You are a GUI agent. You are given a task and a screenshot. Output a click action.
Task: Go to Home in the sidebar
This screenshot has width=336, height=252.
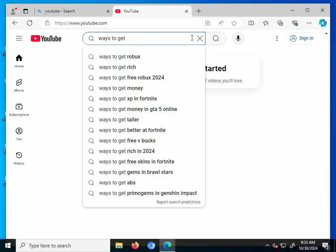pyautogui.click(x=19, y=61)
